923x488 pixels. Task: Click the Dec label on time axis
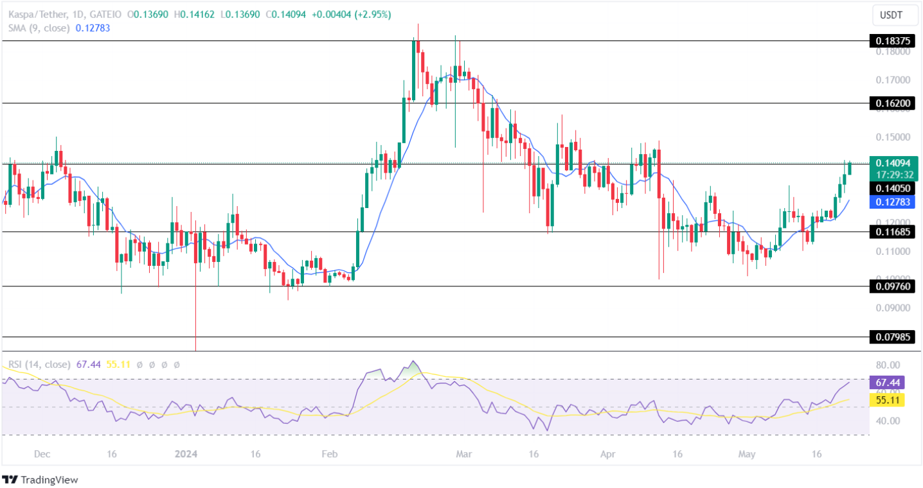tap(42, 454)
